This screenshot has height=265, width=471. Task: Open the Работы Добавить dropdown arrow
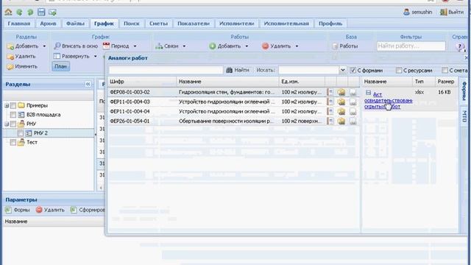247,46
